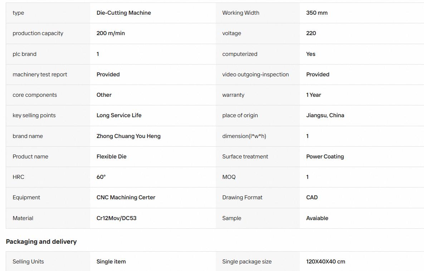Image resolution: width=424 pixels, height=271 pixels.
Task: Click the 'CNC Machining Certer' equipment value
Action: tap(126, 198)
